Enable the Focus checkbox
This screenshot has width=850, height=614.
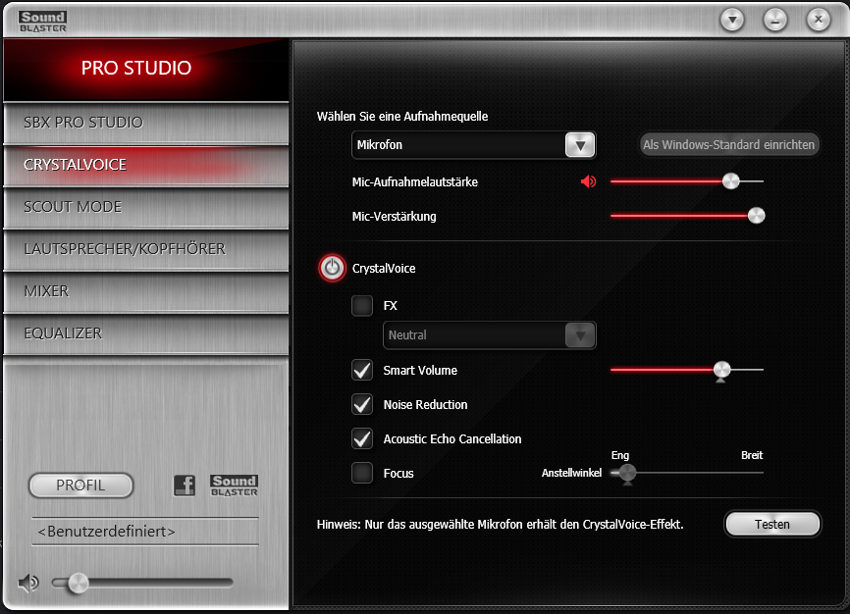tap(362, 473)
